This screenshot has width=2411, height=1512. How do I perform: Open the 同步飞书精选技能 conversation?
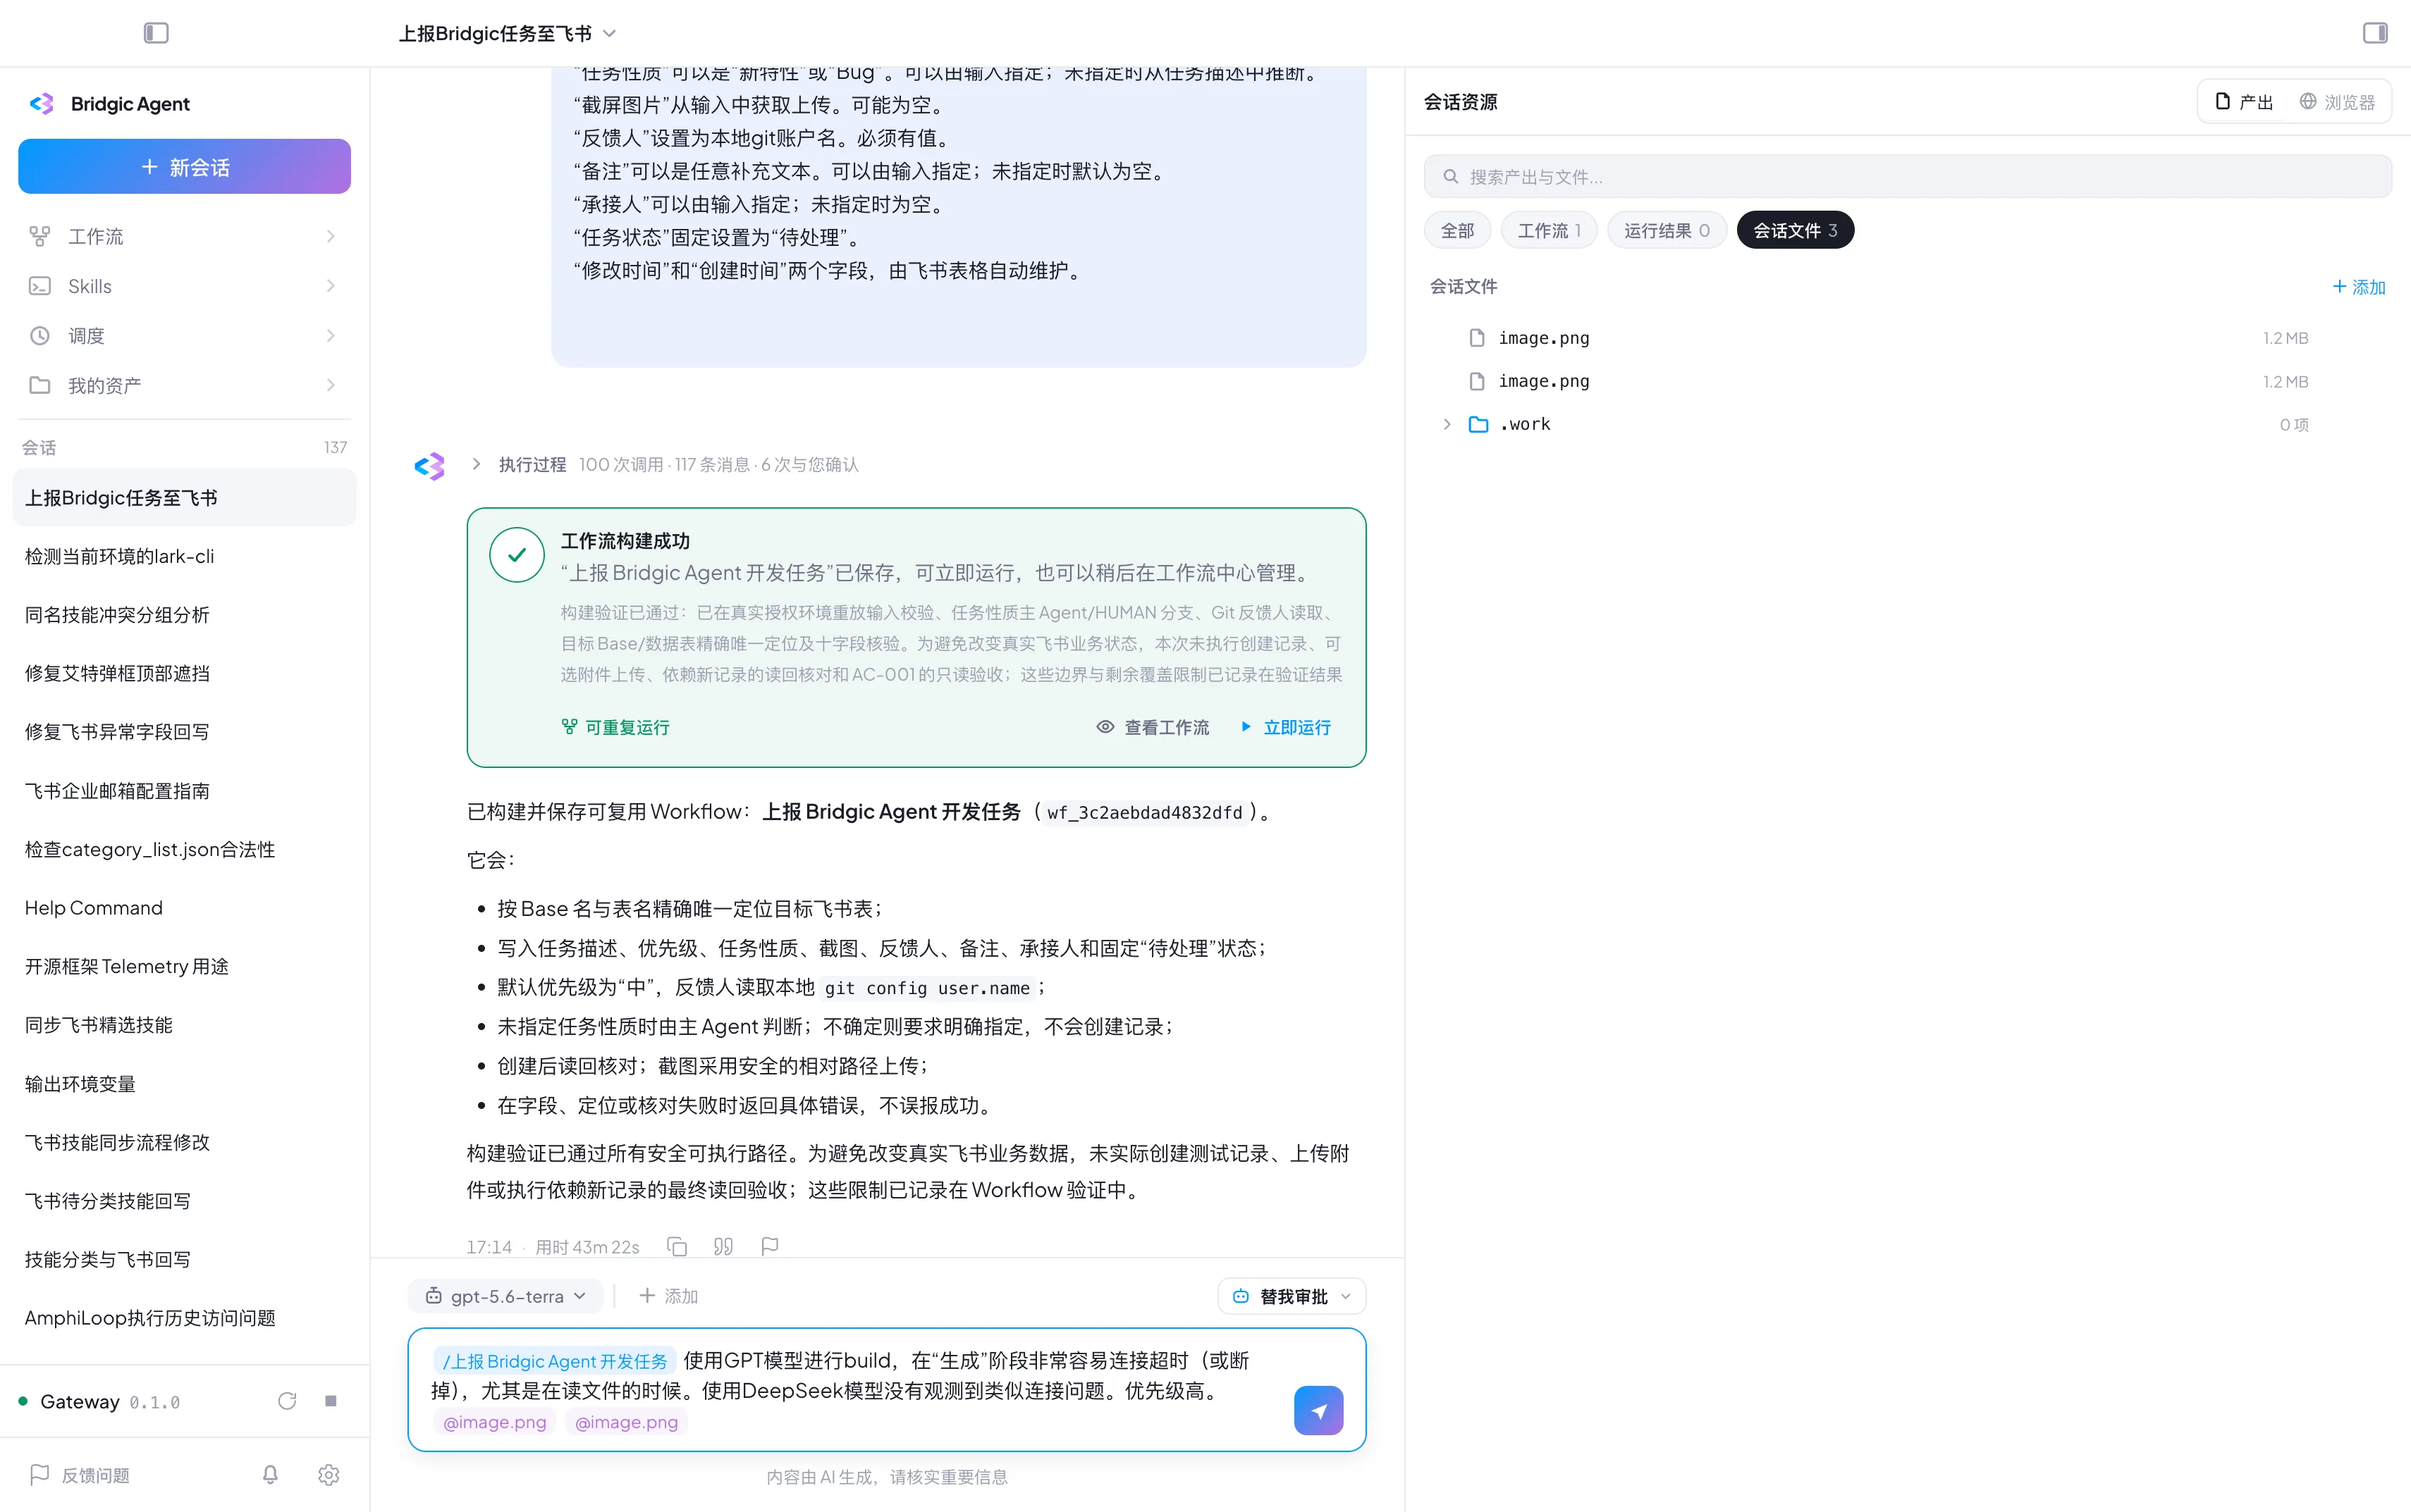pyautogui.click(x=184, y=1025)
